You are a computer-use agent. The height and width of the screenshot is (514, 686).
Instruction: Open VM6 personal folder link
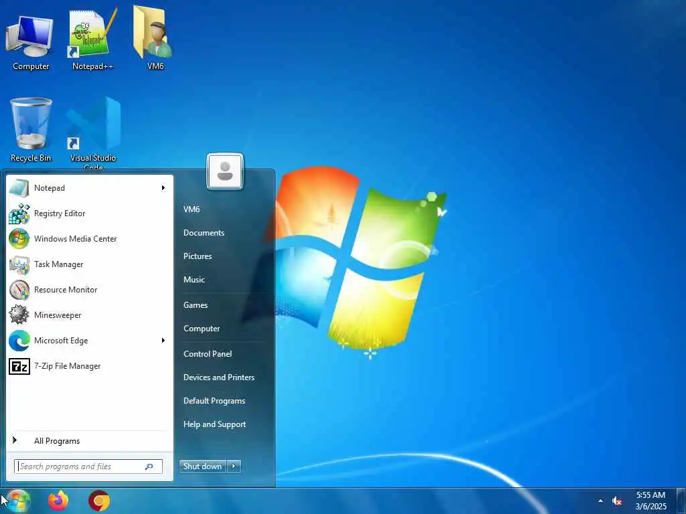(192, 209)
